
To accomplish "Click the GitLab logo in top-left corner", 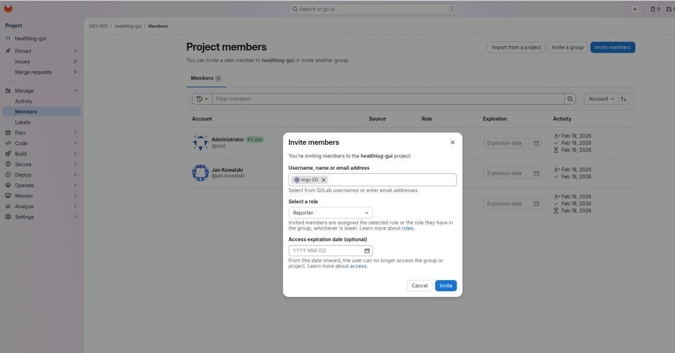I will pos(9,9).
